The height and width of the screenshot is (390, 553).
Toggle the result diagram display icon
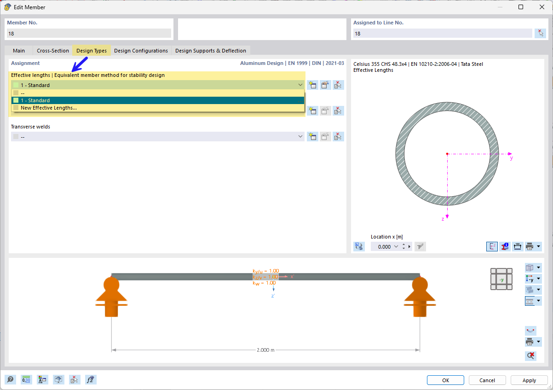pyautogui.click(x=530, y=331)
